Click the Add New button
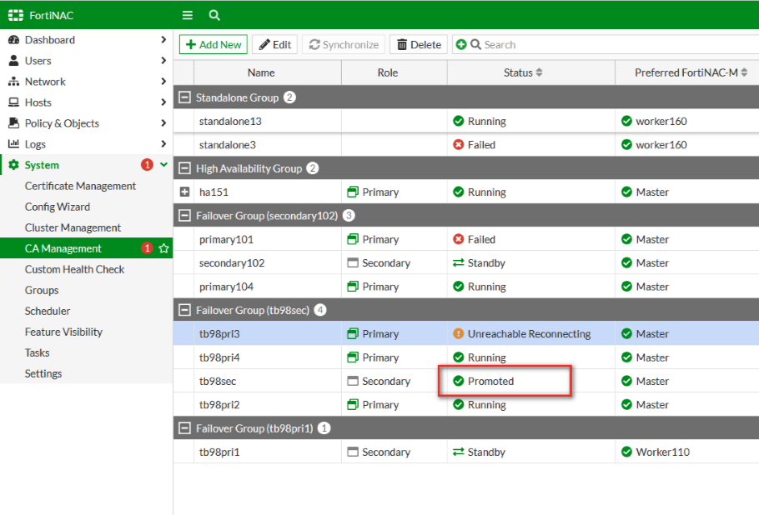759x515 pixels. point(213,44)
